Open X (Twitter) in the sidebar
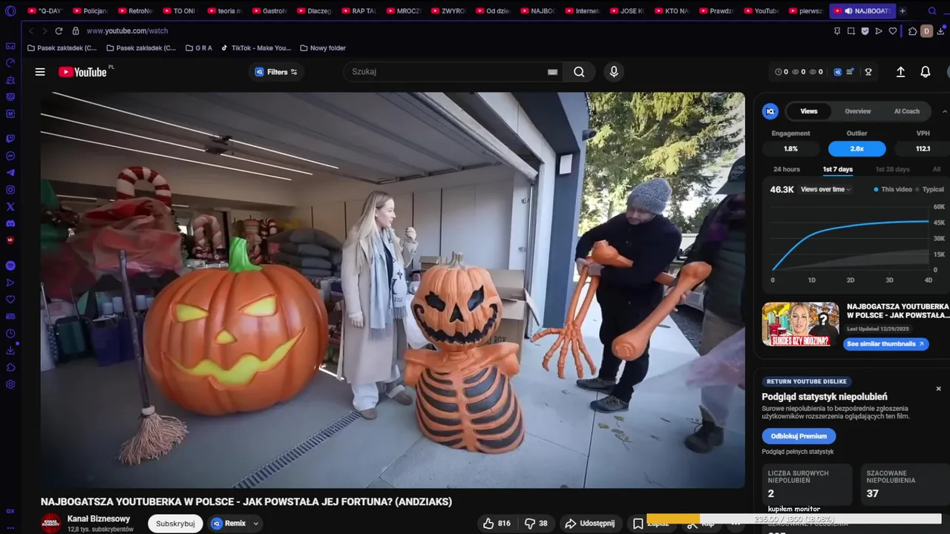Viewport: 950px width, 534px height. coord(10,206)
